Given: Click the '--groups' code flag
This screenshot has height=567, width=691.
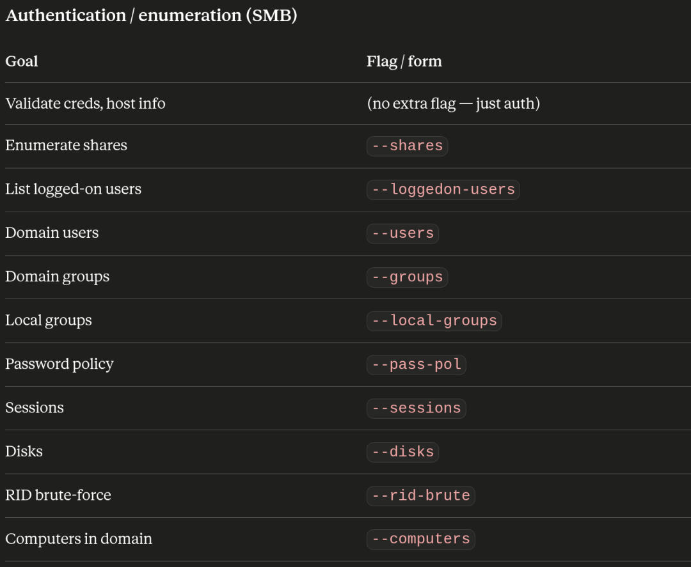Looking at the screenshot, I should click(407, 277).
